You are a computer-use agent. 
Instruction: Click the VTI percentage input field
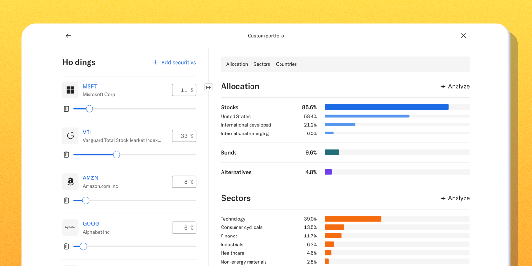point(184,136)
